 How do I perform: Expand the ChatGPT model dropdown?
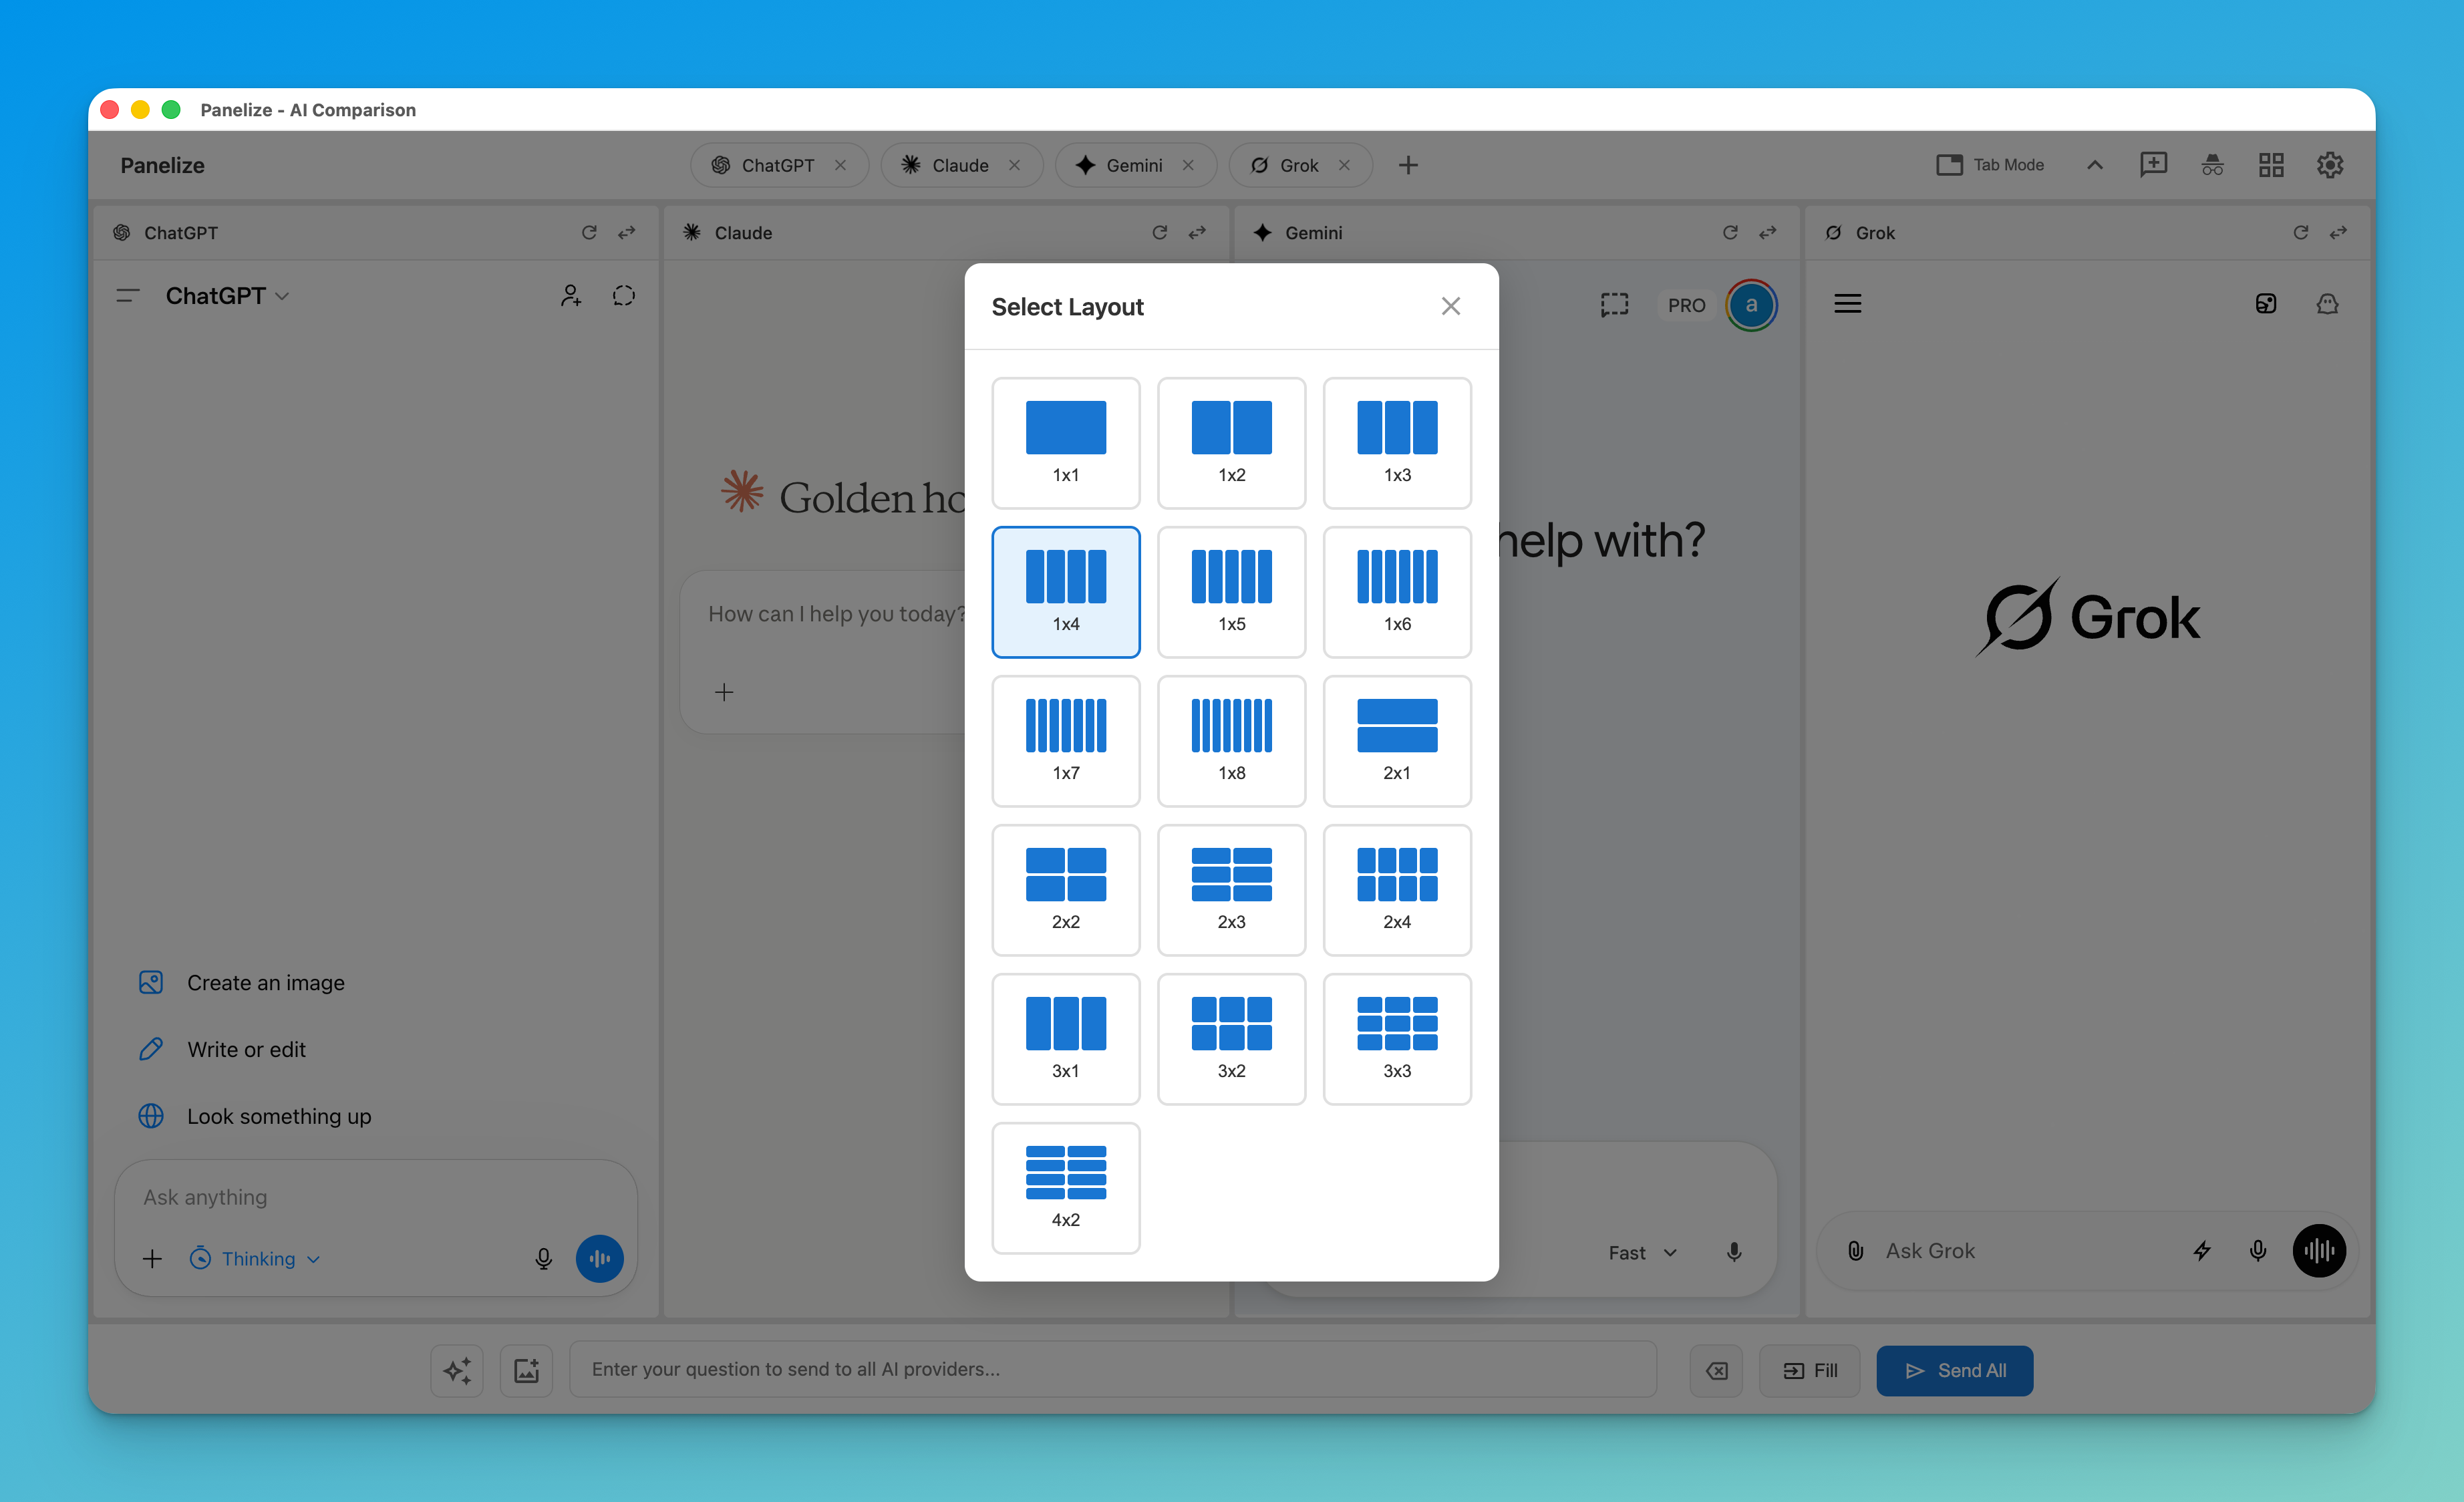pyautogui.click(x=227, y=296)
